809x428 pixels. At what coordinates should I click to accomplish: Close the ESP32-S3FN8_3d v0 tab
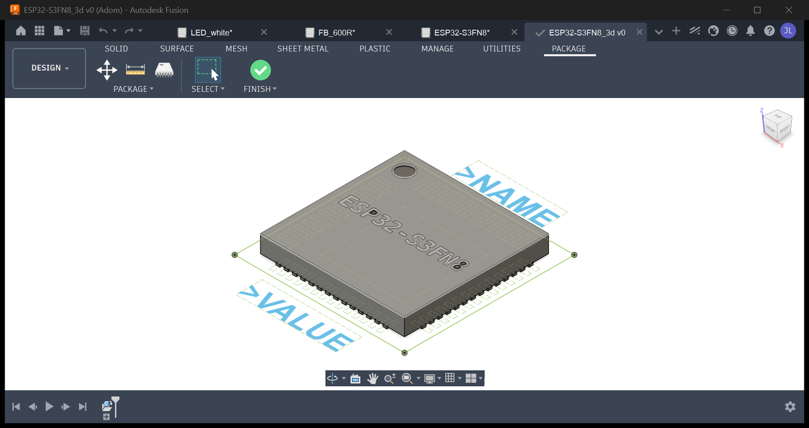639,32
